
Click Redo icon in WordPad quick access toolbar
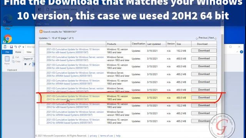[x=20, y=47]
